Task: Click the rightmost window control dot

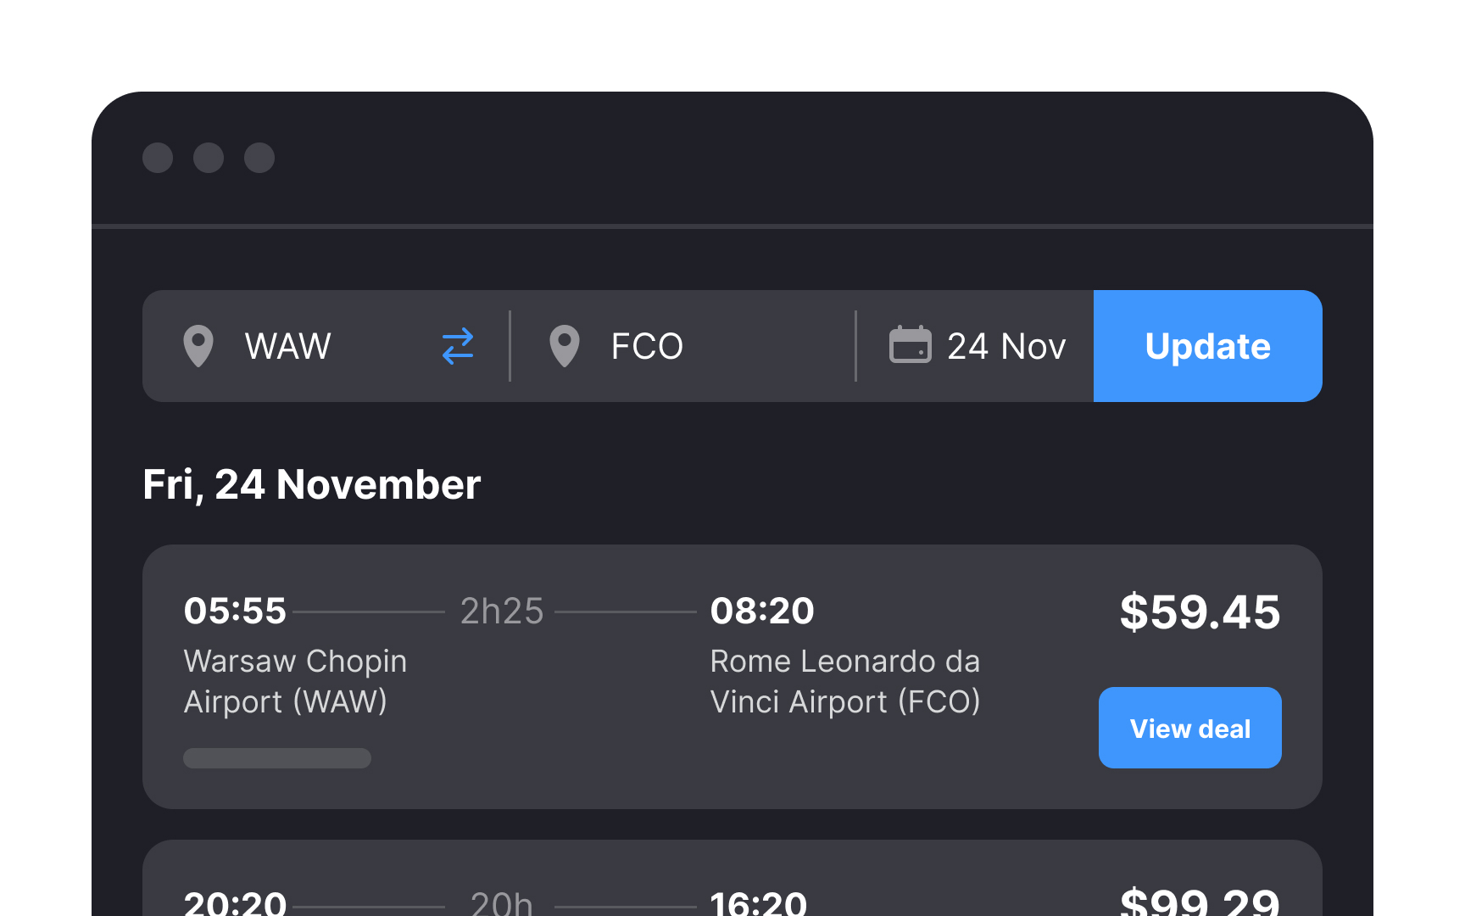Action: click(x=259, y=158)
